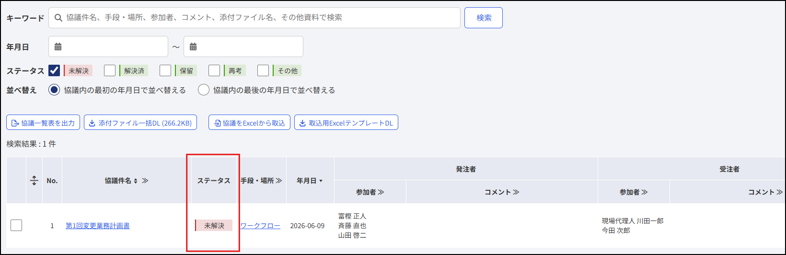The height and width of the screenshot is (255, 786).
Task: Click the 受注者 group header
Action: point(729,169)
